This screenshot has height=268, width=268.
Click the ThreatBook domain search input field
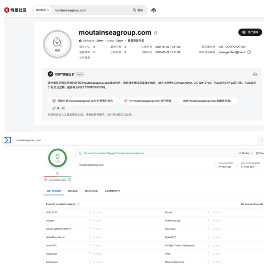[x=91, y=10]
